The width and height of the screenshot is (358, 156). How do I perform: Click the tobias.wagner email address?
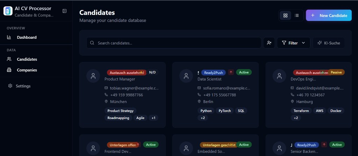pos(134,88)
